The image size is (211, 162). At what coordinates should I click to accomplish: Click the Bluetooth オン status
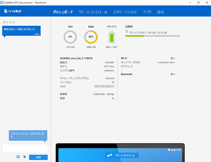[173, 74]
